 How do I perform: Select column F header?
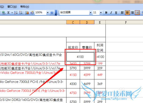[126, 22]
